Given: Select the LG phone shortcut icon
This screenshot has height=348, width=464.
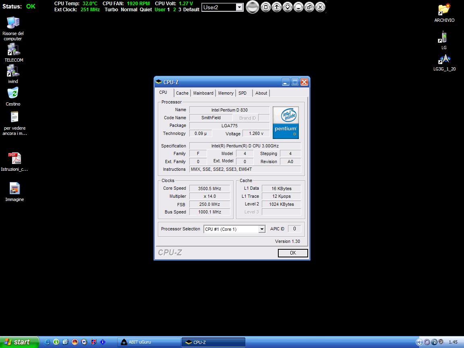Looking at the screenshot, I should [444, 40].
